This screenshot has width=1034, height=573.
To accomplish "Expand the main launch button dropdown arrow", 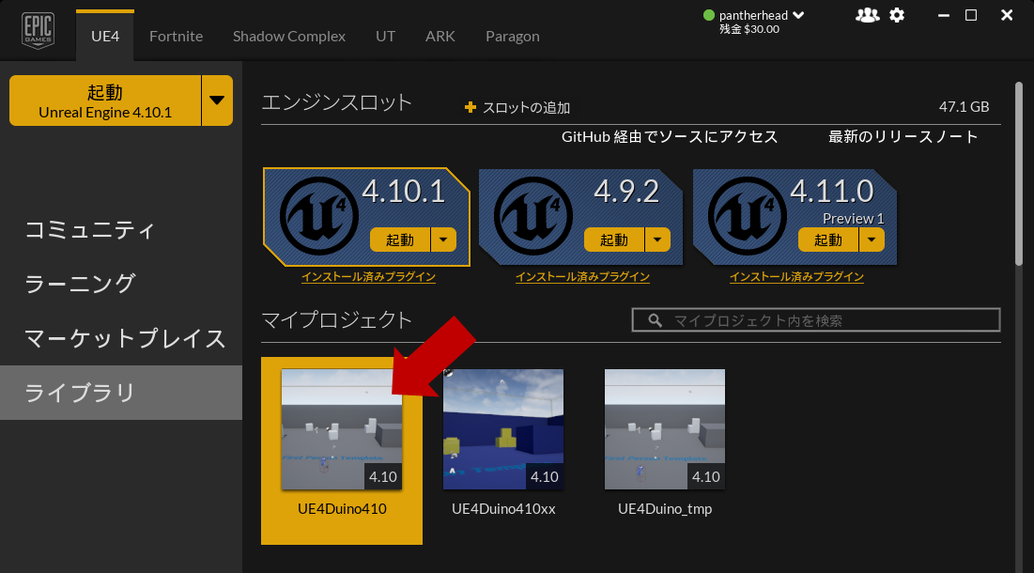I will pos(217,101).
